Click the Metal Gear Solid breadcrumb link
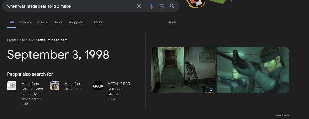The width and height of the screenshot is (309, 119). [21, 40]
